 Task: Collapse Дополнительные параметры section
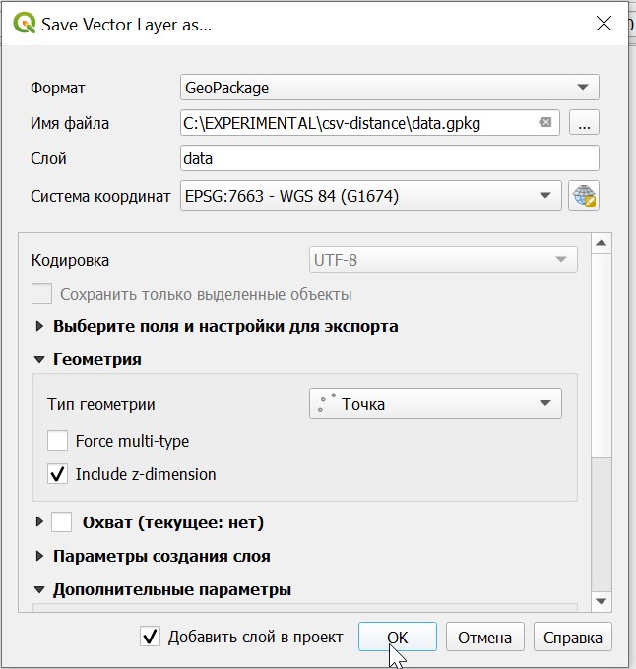pyautogui.click(x=39, y=589)
